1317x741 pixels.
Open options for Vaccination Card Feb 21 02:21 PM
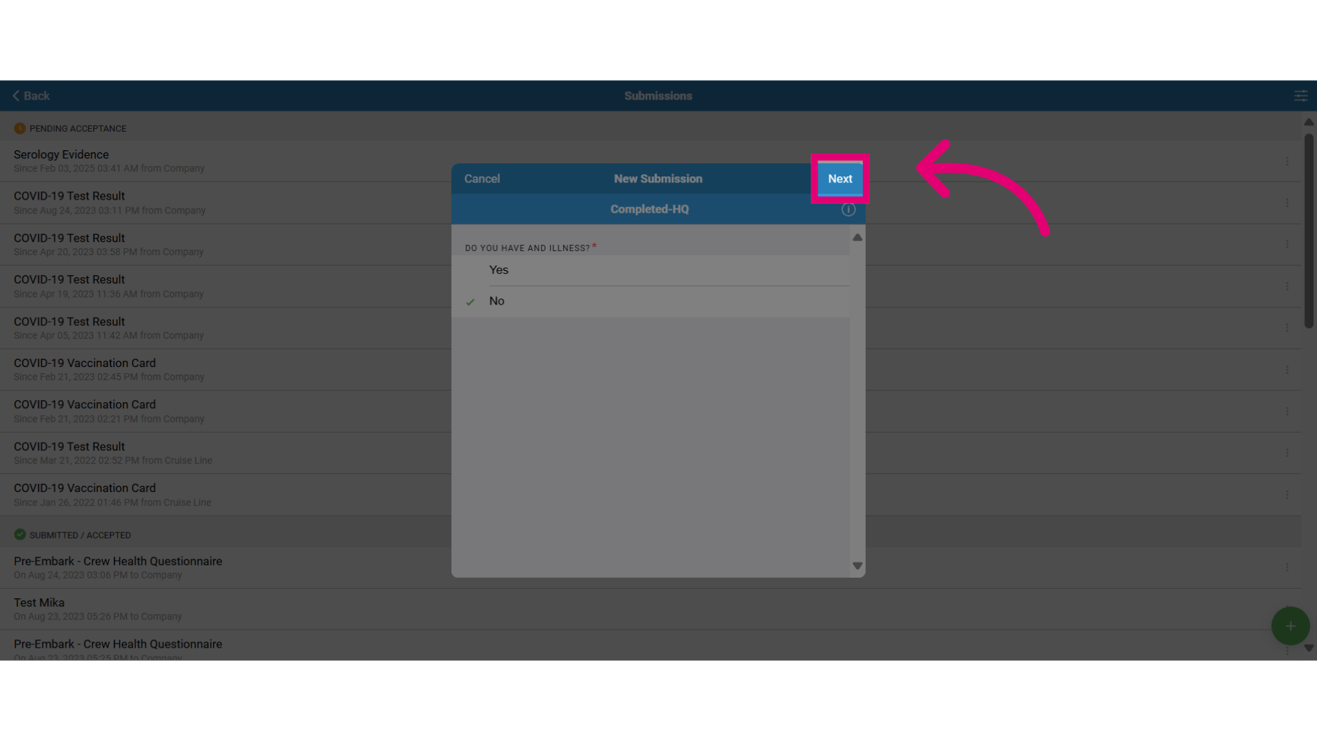pos(1287,411)
